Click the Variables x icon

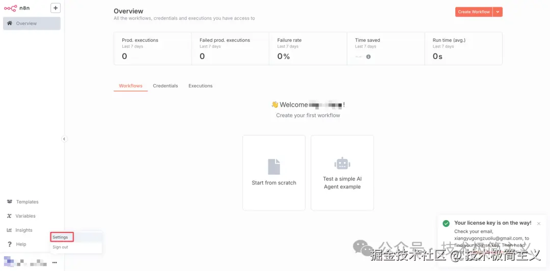coord(9,216)
